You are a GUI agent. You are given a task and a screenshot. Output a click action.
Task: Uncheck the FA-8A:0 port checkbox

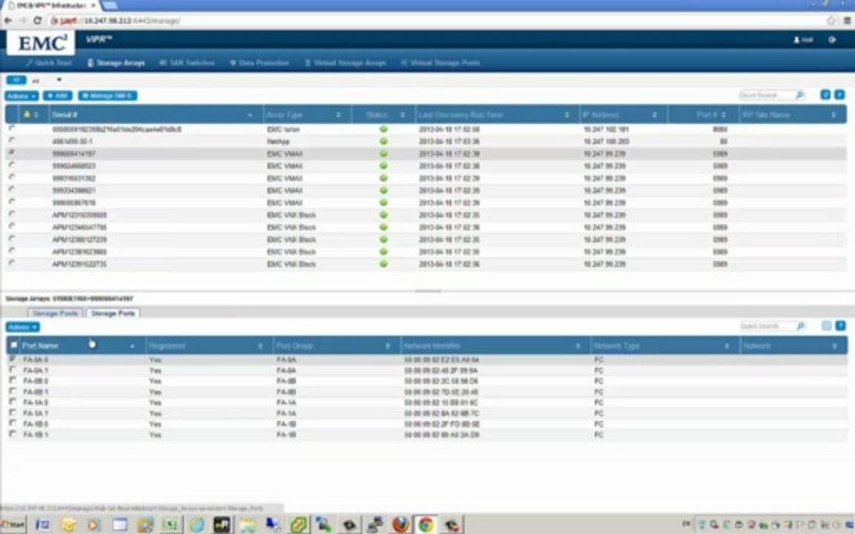pyautogui.click(x=13, y=359)
